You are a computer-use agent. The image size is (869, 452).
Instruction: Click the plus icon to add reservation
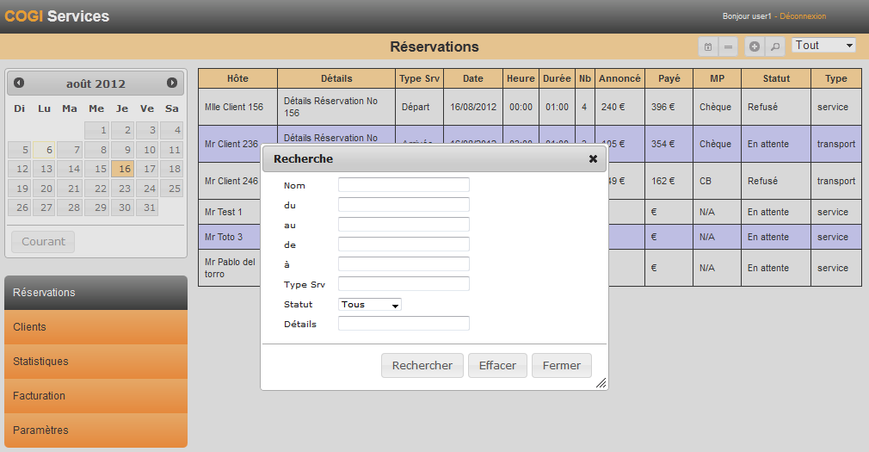tap(755, 46)
